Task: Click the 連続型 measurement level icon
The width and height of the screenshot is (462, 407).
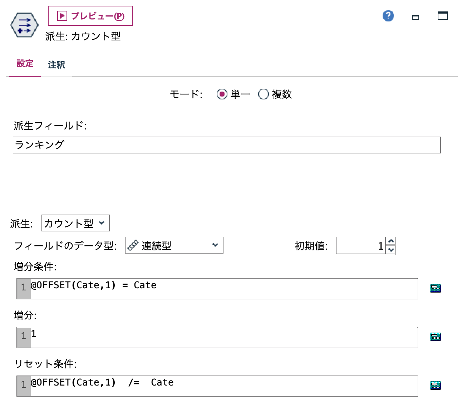Action: click(x=132, y=245)
